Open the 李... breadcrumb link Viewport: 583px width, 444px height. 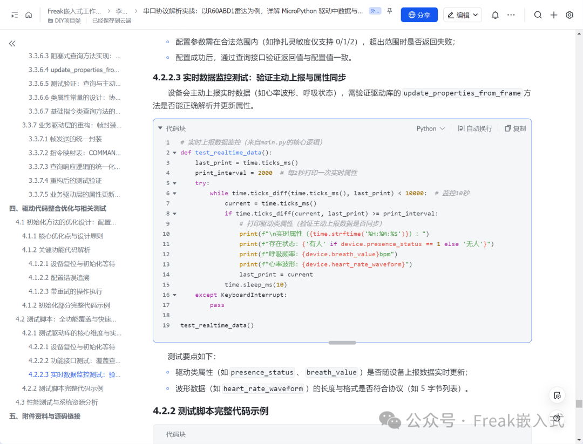pos(121,11)
